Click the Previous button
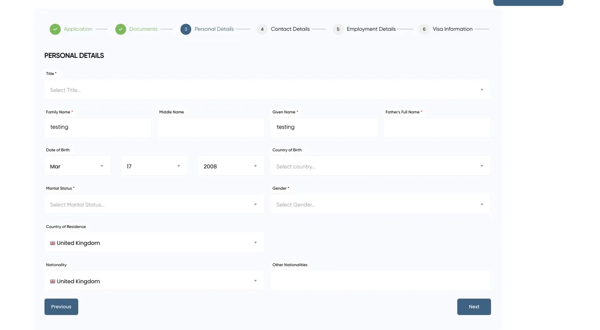This screenshot has height=330, width=600. pos(61,307)
